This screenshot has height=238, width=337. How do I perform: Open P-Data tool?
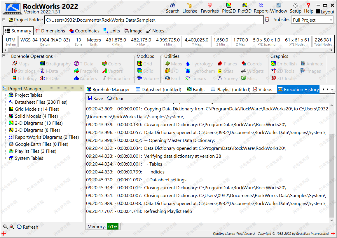tap(49, 78)
